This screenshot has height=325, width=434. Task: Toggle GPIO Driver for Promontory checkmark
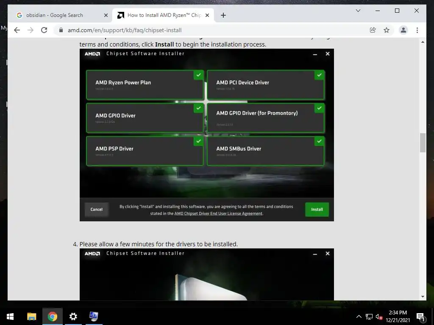(x=320, y=108)
